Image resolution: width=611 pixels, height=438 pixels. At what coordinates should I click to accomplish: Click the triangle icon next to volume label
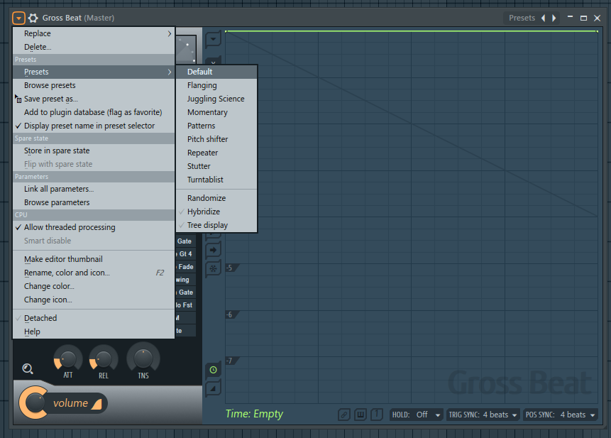coord(97,404)
